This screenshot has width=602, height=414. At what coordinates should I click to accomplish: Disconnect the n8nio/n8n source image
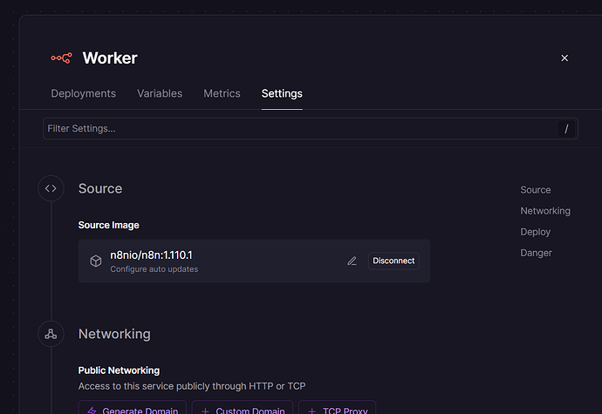coord(393,261)
